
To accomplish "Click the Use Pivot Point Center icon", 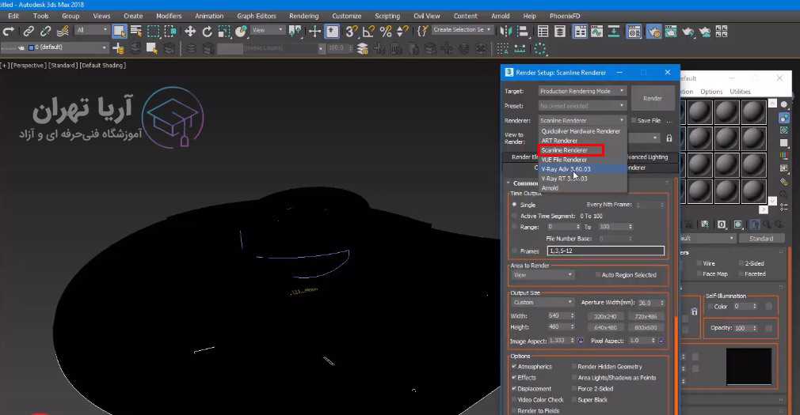I will (x=295, y=32).
